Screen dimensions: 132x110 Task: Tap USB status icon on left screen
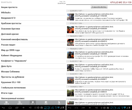[x=35, y=108]
